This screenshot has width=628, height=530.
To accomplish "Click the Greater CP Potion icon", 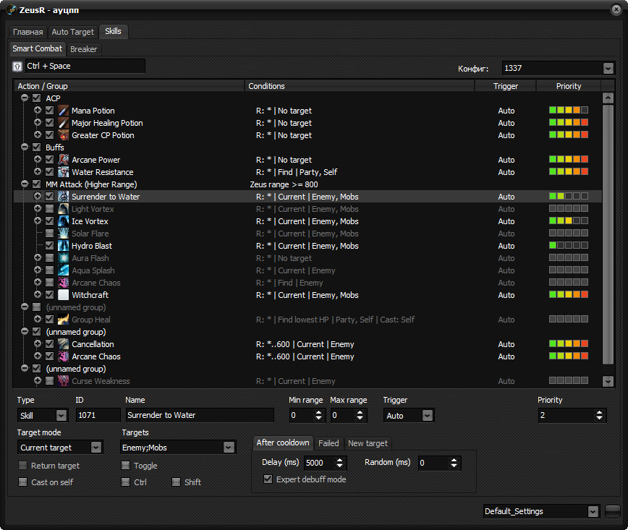I will pyautogui.click(x=63, y=135).
